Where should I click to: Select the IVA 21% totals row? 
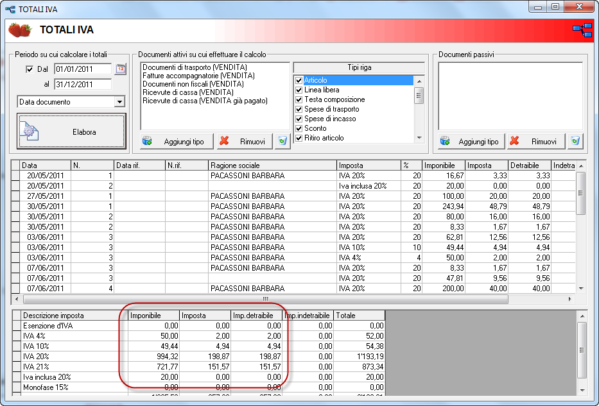tap(198, 367)
